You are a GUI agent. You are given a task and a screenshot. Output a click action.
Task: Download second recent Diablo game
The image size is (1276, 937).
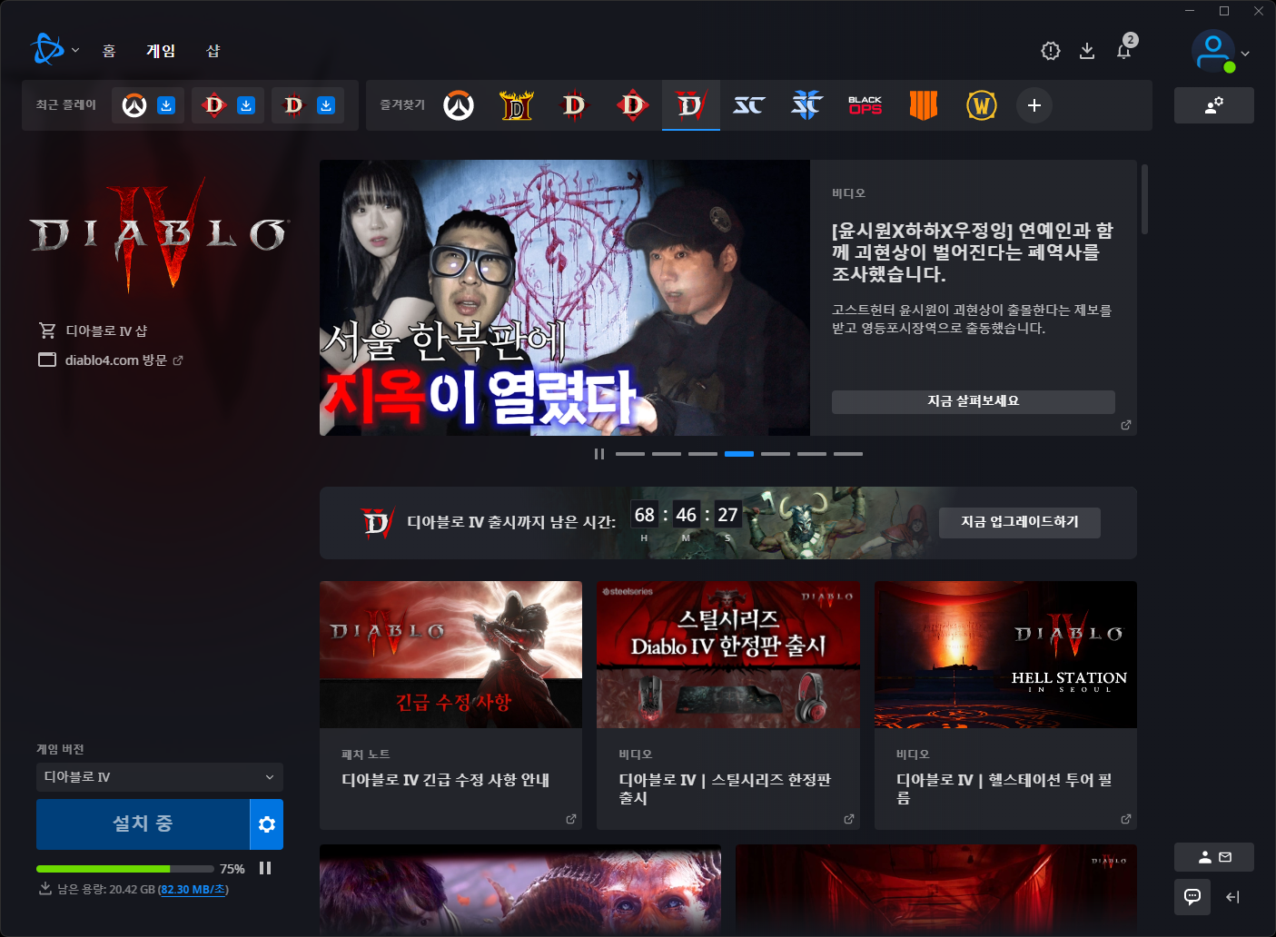pos(326,105)
